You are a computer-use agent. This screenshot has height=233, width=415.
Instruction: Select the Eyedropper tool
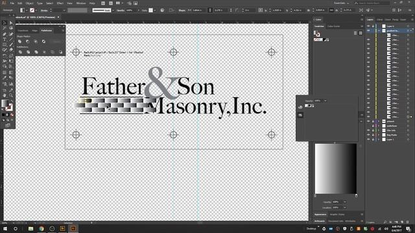pyautogui.click(x=5, y=78)
